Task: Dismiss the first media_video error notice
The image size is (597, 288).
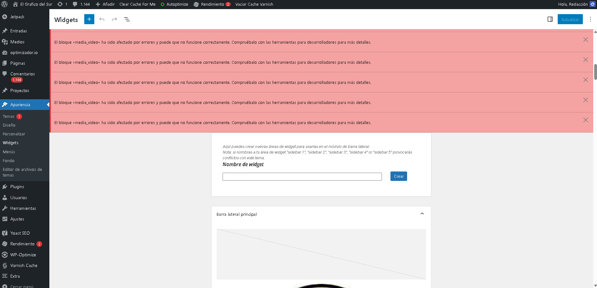Action: [x=585, y=40]
